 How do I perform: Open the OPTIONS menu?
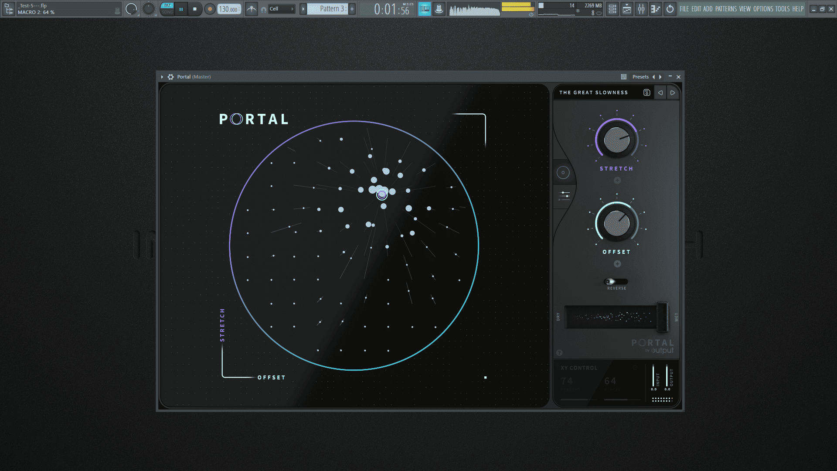[763, 9]
